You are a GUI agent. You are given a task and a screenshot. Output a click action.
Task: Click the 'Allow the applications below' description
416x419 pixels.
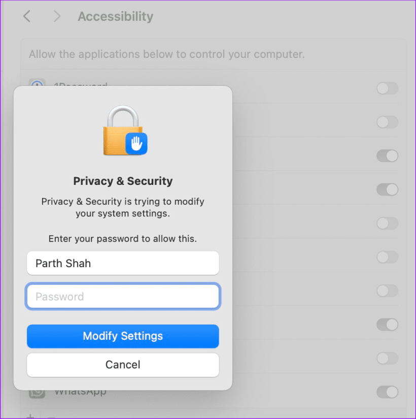[x=167, y=54]
